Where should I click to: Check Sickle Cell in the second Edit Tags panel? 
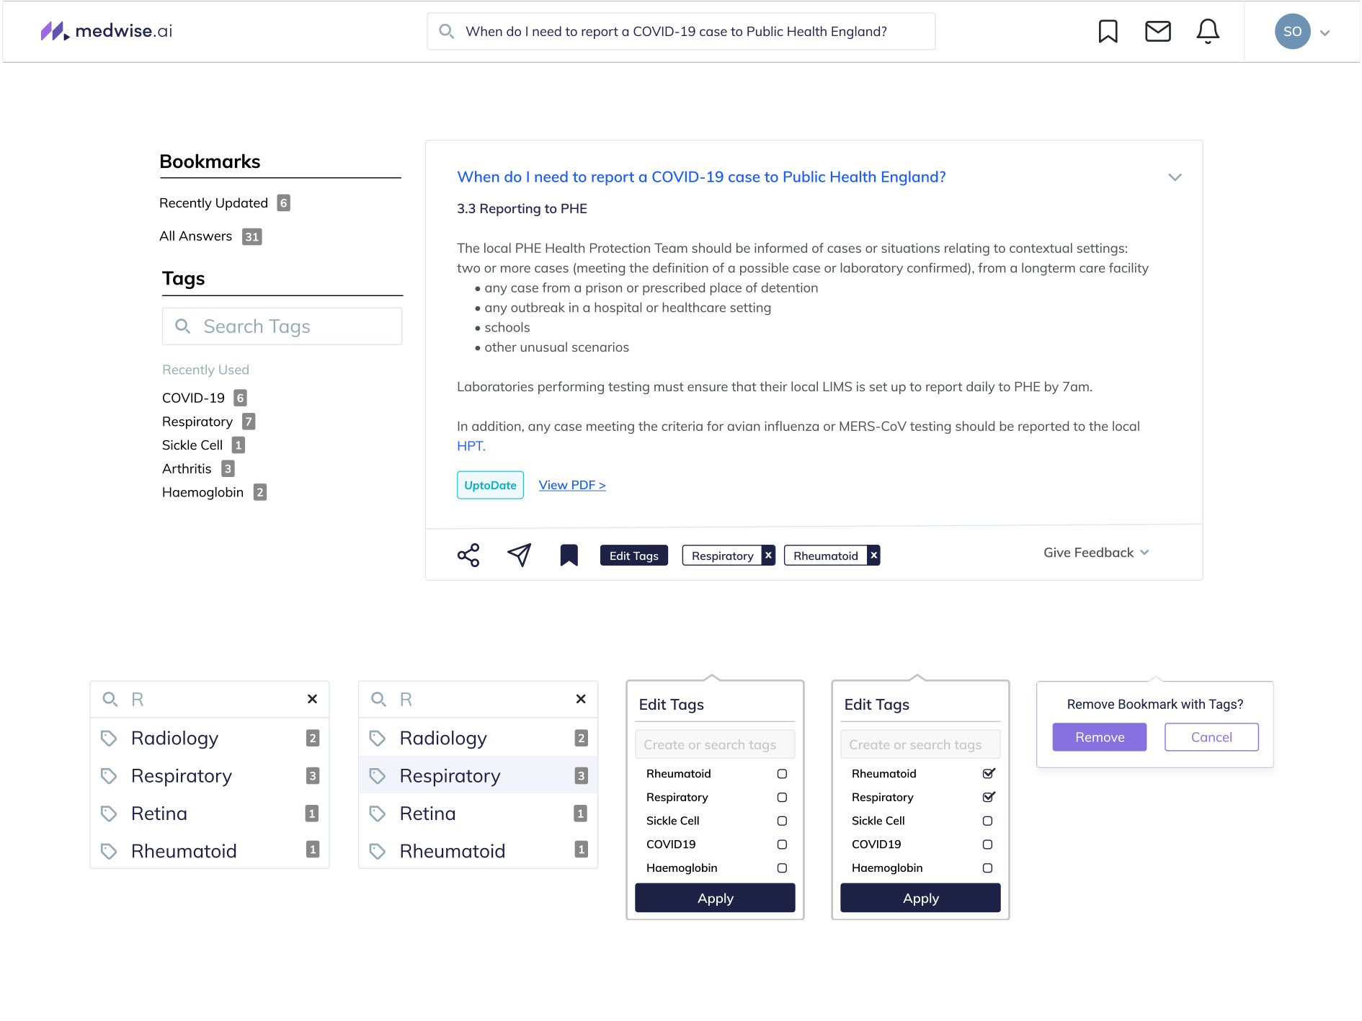987,821
